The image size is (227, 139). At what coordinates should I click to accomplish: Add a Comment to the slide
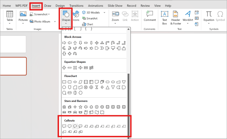pos(149,16)
